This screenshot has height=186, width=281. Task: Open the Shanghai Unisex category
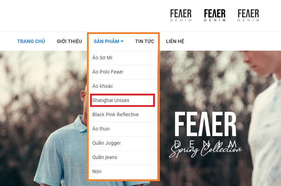[x=123, y=100]
